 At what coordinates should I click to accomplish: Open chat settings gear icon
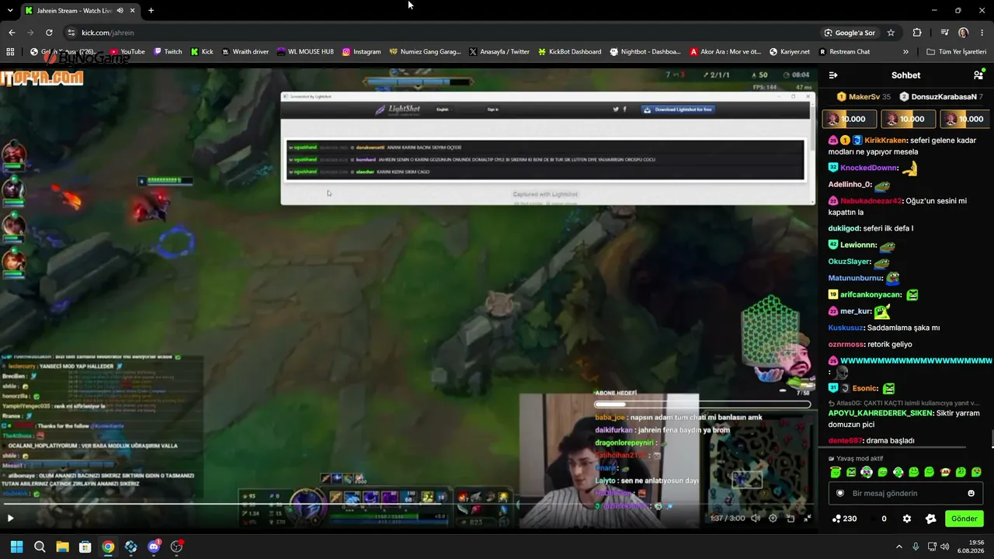906,519
